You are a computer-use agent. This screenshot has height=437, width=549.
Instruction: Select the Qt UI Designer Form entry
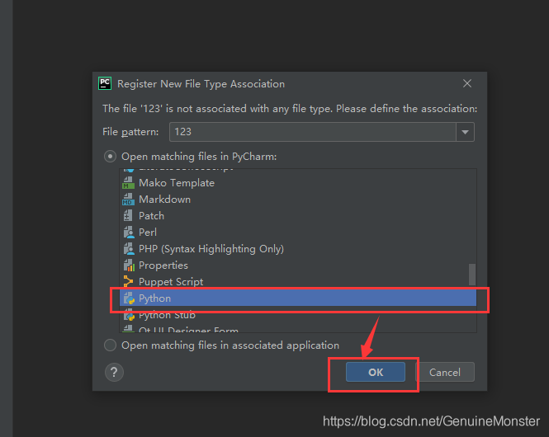click(297, 329)
